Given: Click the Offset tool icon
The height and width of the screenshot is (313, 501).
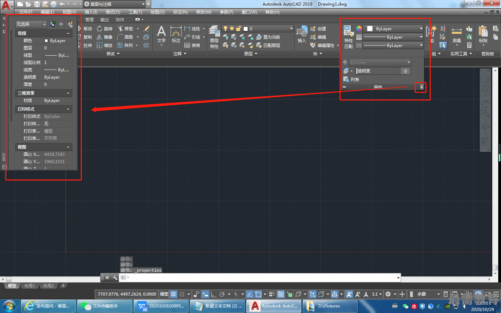Looking at the screenshot, I should coord(146,46).
